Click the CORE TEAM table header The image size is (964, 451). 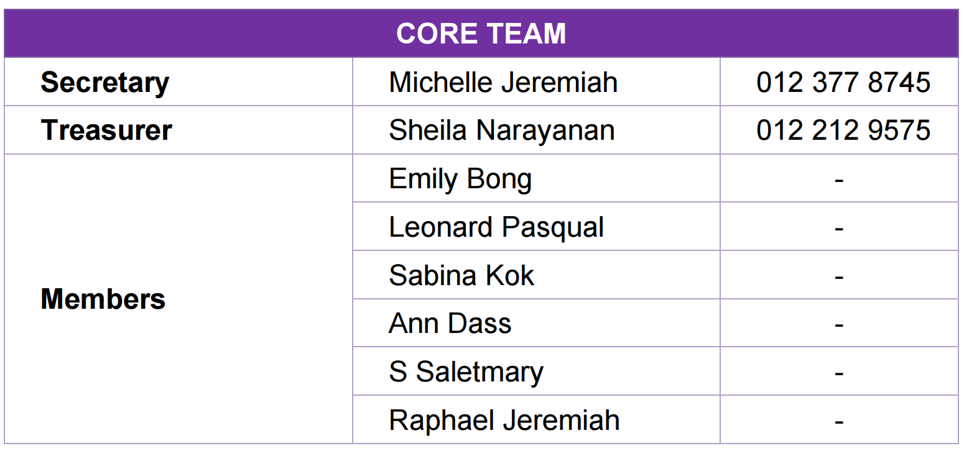[x=481, y=34]
